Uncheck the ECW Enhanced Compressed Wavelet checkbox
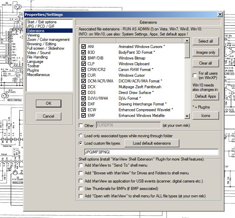Image resolution: width=235 pixels, height=218 pixels. 83,110
